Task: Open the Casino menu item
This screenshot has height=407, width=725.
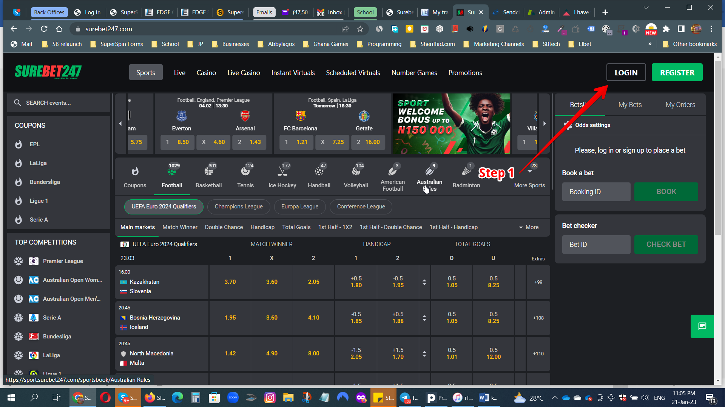Action: point(206,73)
